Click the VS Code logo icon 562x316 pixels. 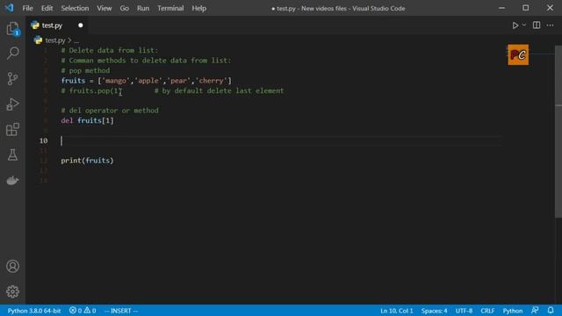coord(9,8)
